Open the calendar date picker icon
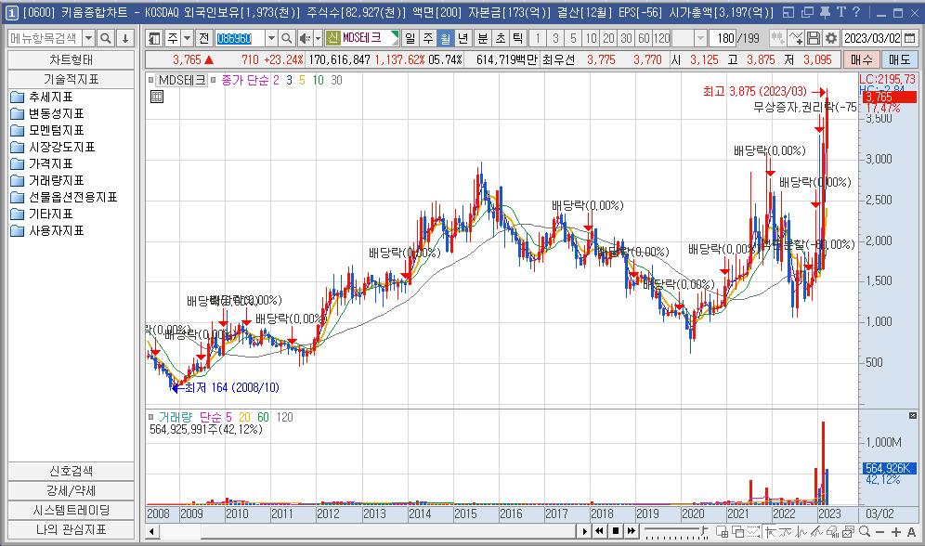The image size is (925, 546). 909,39
